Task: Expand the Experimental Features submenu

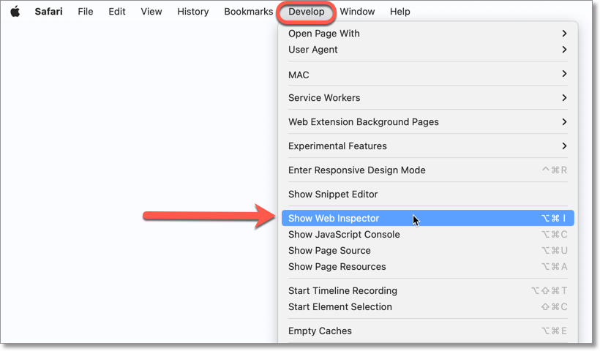Action: click(x=428, y=146)
